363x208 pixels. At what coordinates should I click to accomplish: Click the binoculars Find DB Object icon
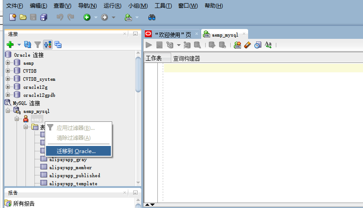coord(152,17)
